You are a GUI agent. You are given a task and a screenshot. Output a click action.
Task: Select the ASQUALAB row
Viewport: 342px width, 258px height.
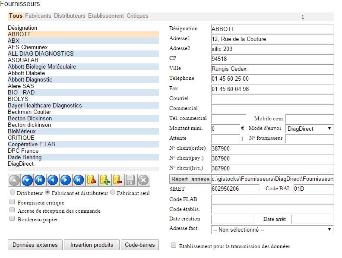(83, 60)
